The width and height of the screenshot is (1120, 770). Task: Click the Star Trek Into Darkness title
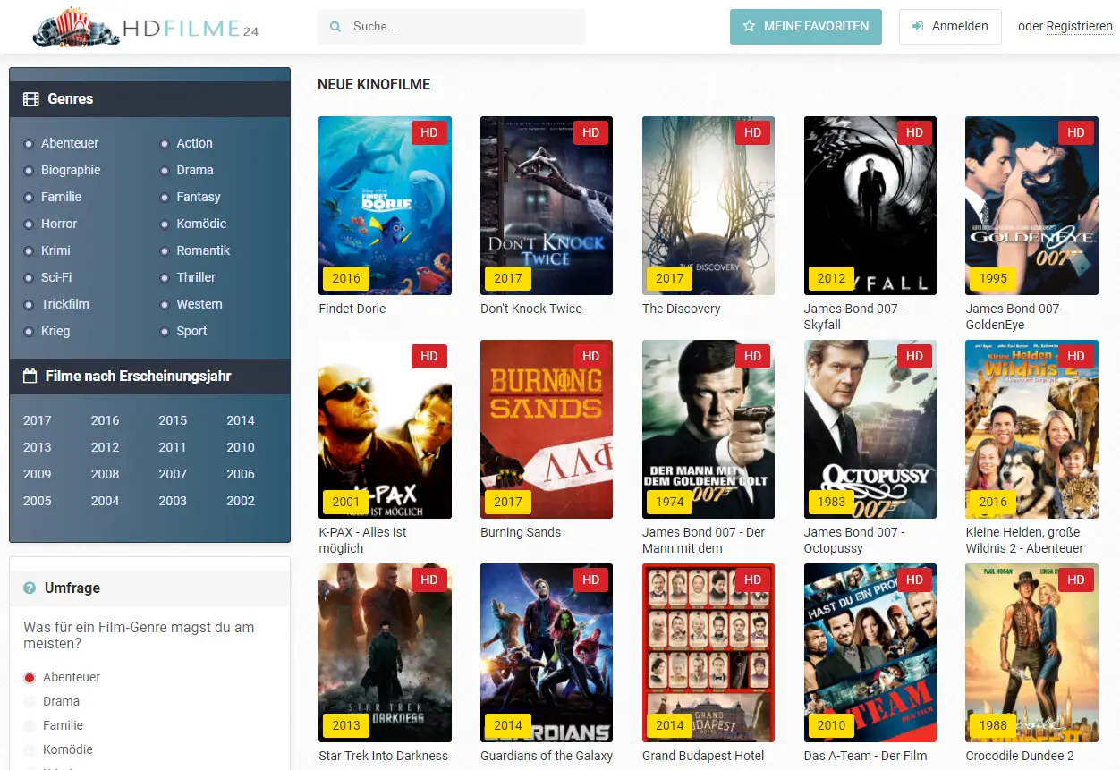383,756
